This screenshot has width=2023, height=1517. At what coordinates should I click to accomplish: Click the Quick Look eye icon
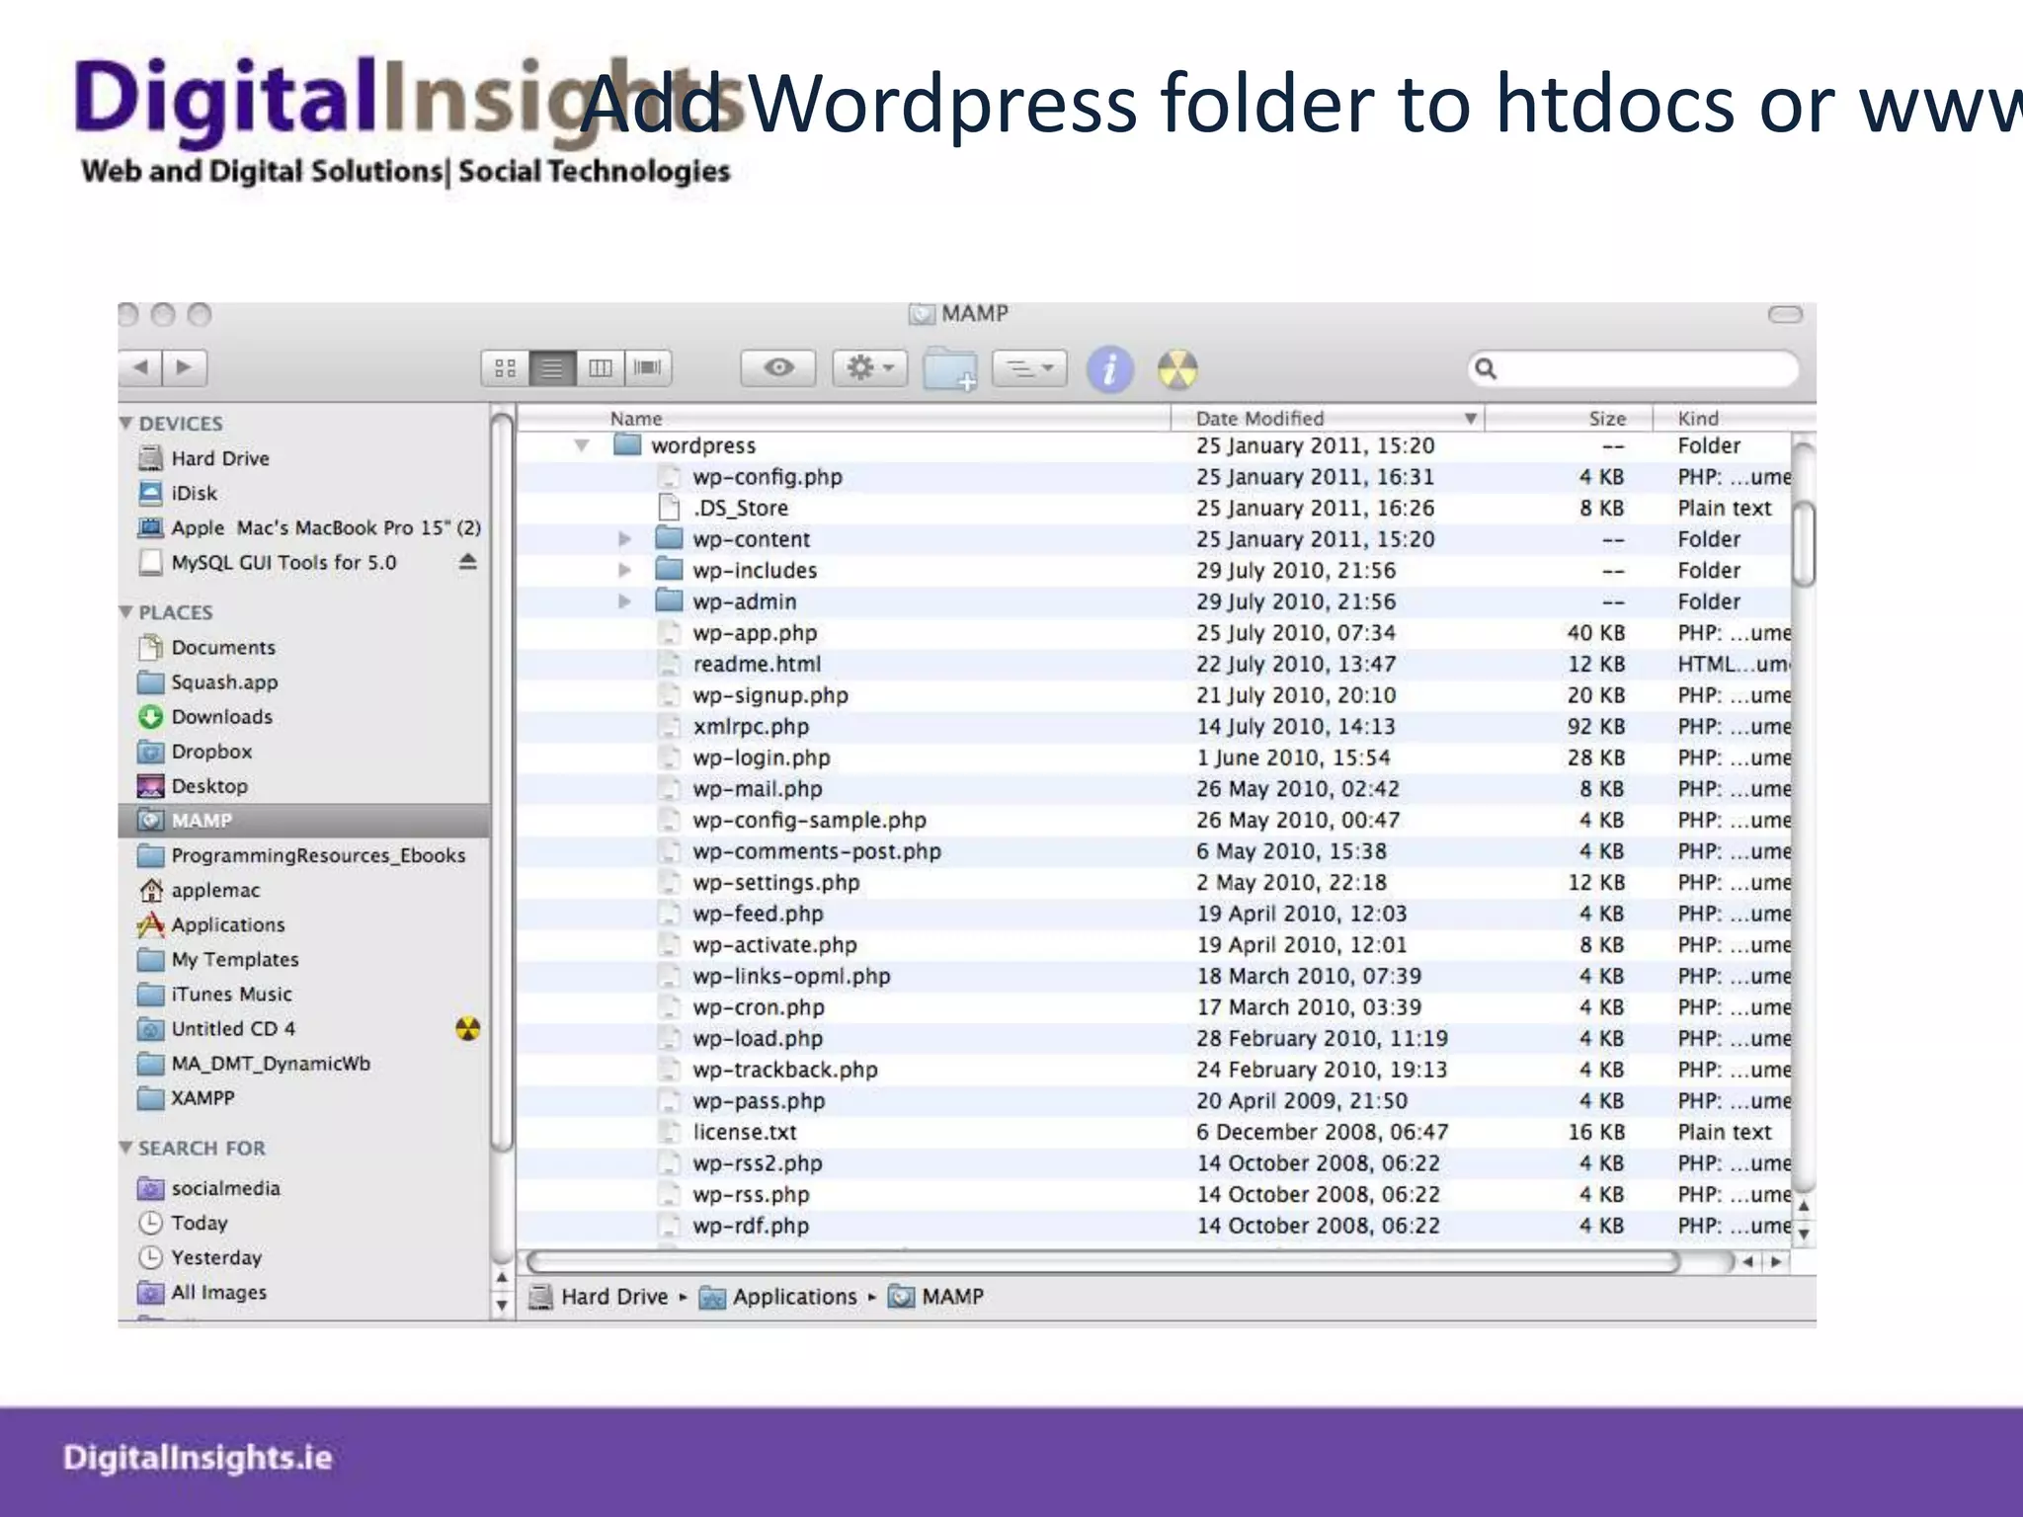pyautogui.click(x=778, y=368)
